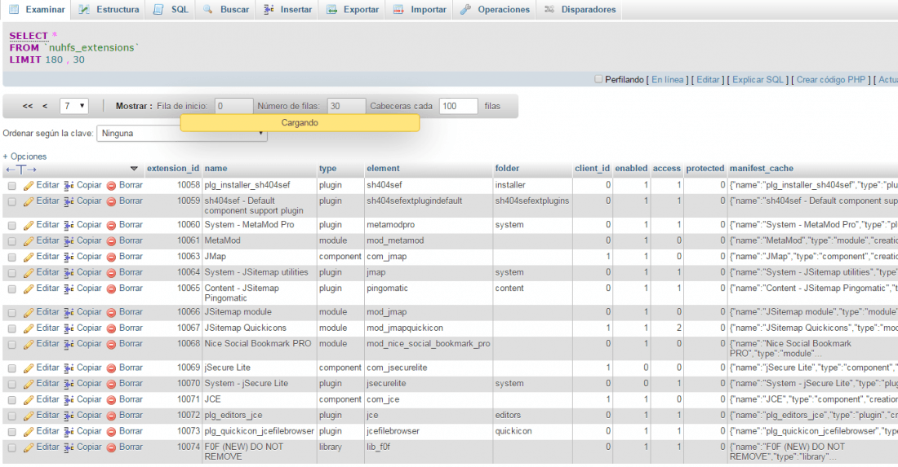Click edit pencil icon for row 10067
The height and width of the screenshot is (467, 898).
point(29,329)
